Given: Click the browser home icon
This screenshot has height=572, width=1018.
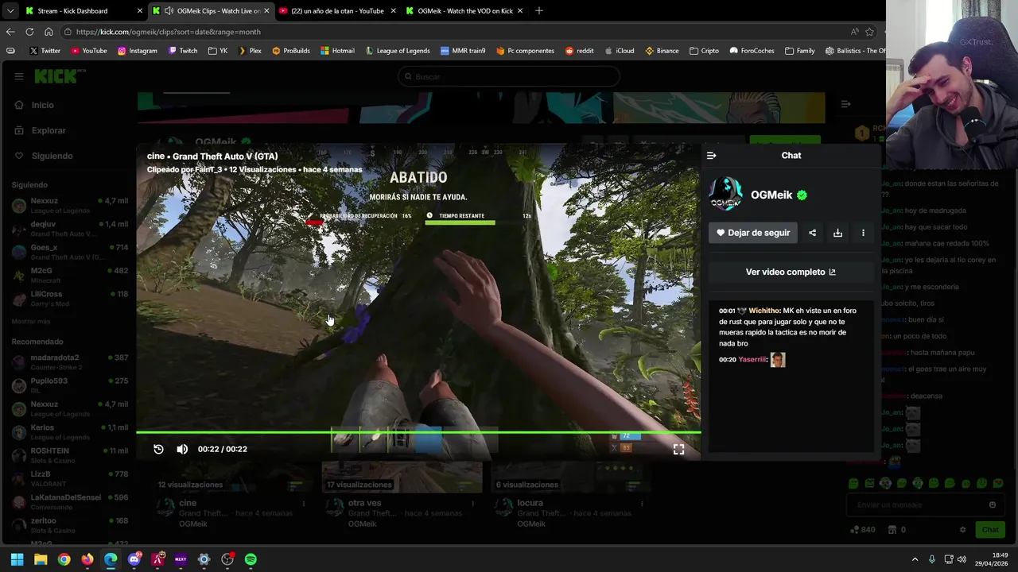Looking at the screenshot, I should [49, 32].
